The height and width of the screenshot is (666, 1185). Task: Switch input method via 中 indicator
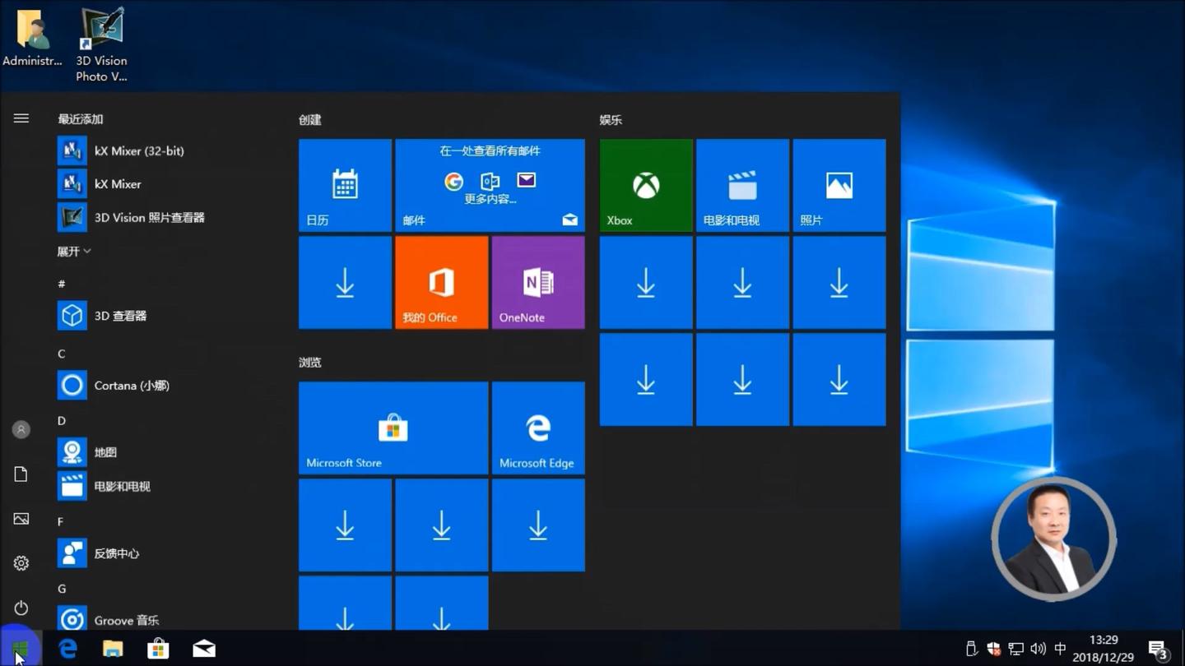[x=1060, y=649]
